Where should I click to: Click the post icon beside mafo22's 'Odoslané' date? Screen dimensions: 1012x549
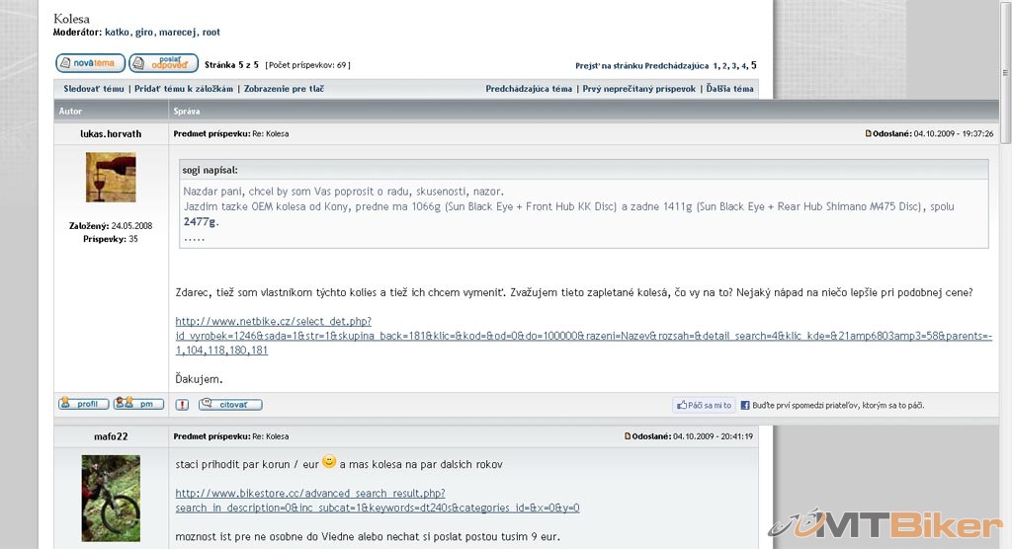click(629, 436)
